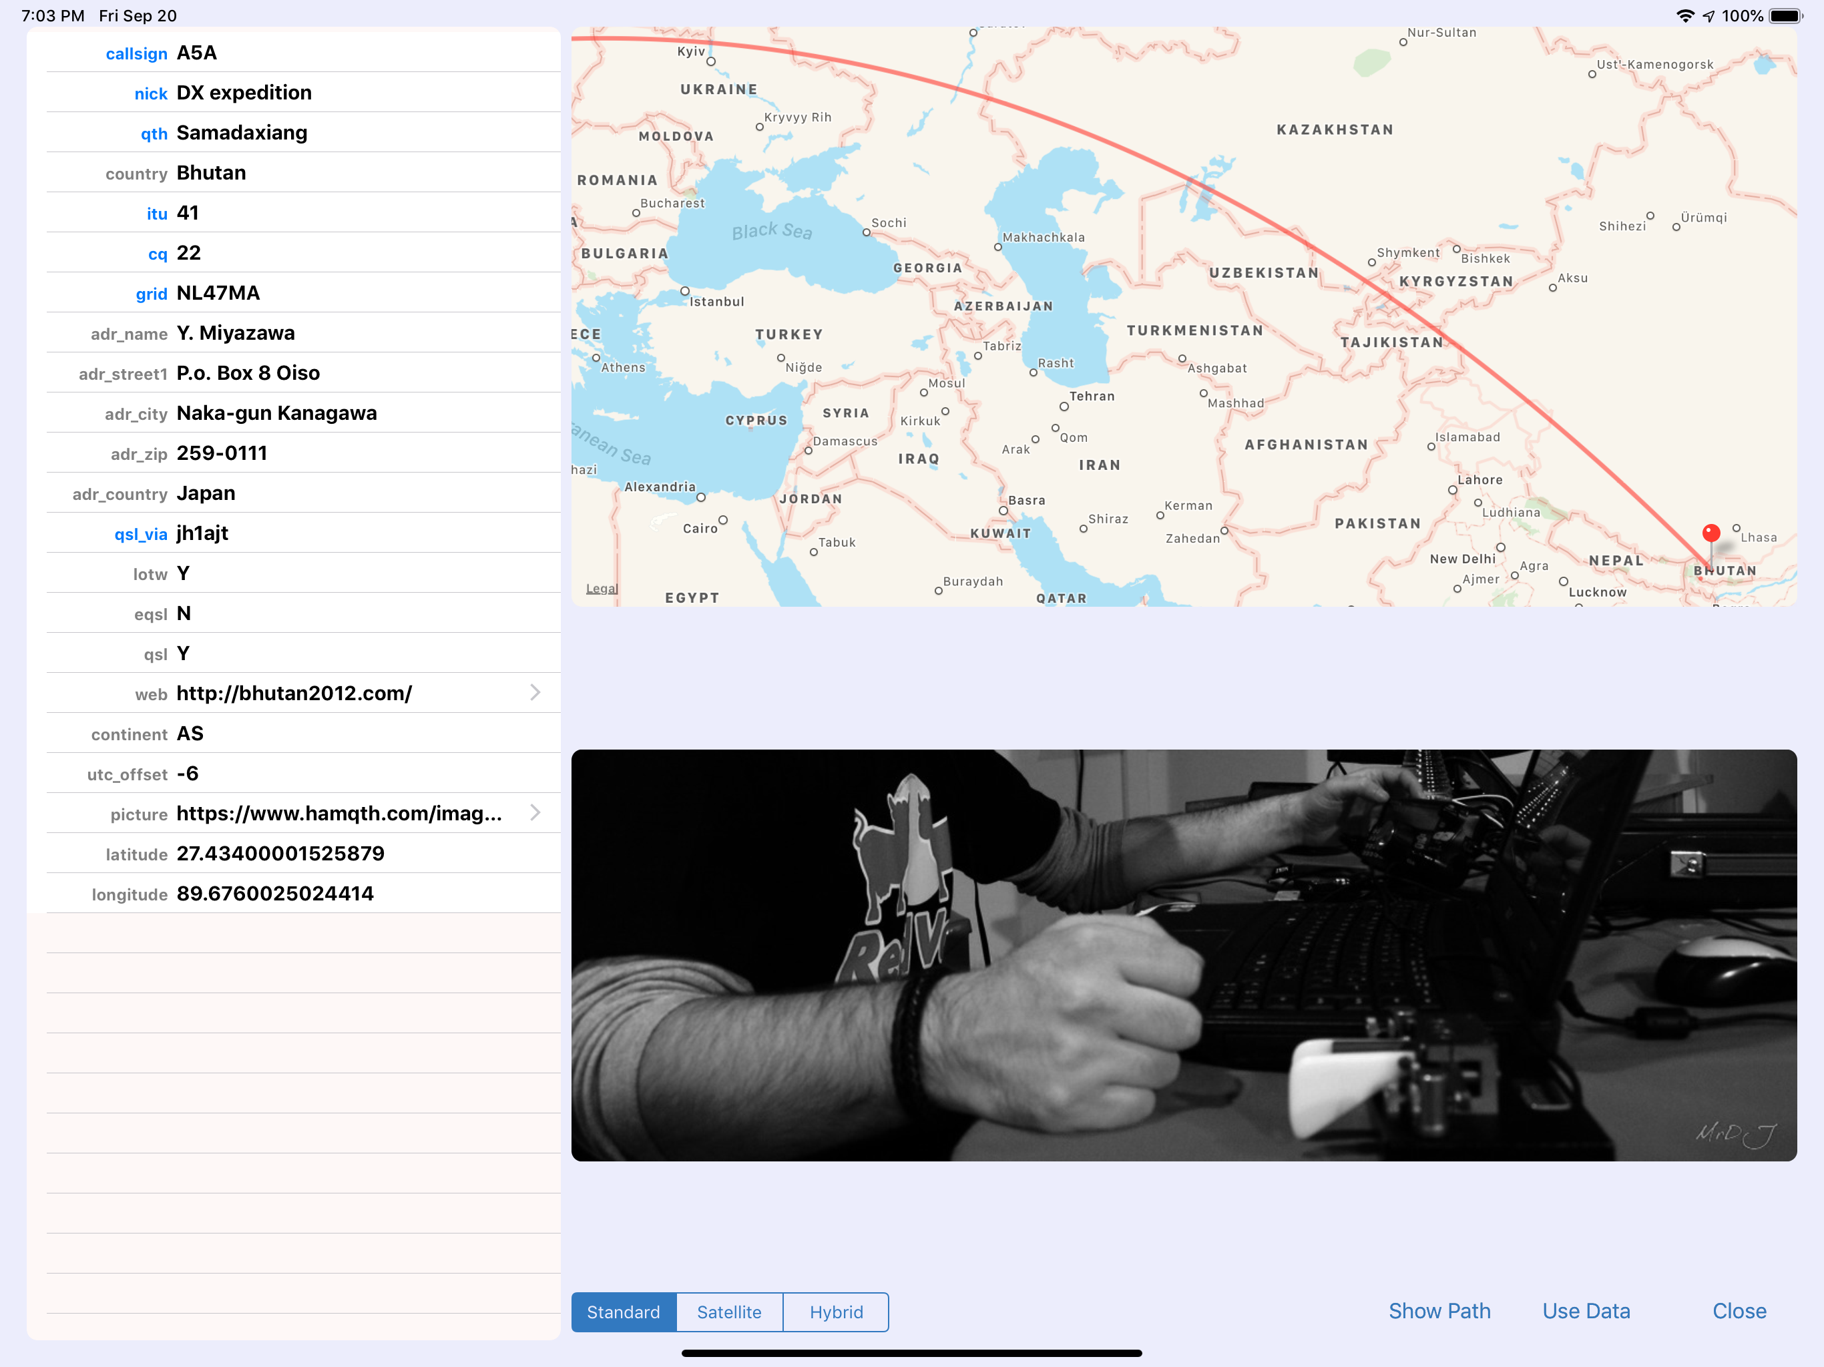Click the qth field label
The height and width of the screenshot is (1367, 1824).
pyautogui.click(x=154, y=133)
